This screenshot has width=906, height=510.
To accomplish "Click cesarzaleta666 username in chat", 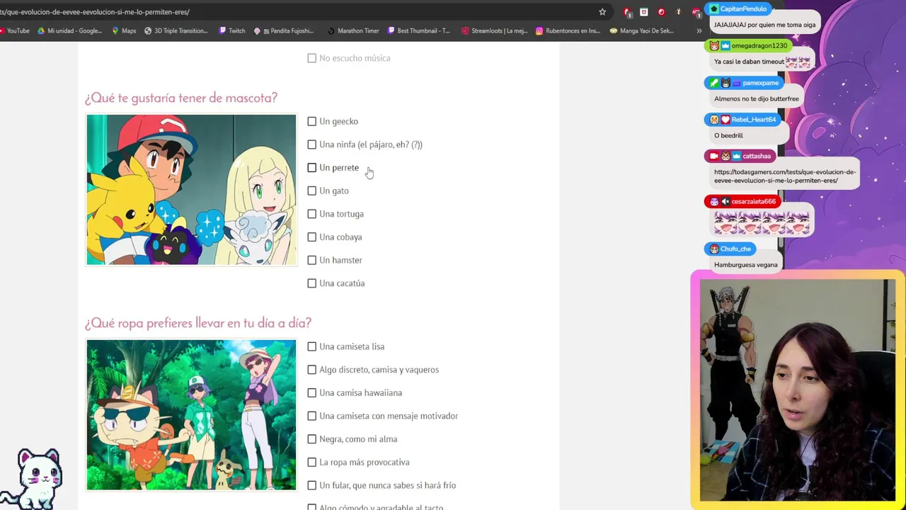I will click(x=754, y=201).
